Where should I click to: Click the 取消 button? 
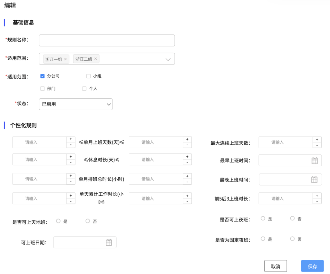[275, 266]
